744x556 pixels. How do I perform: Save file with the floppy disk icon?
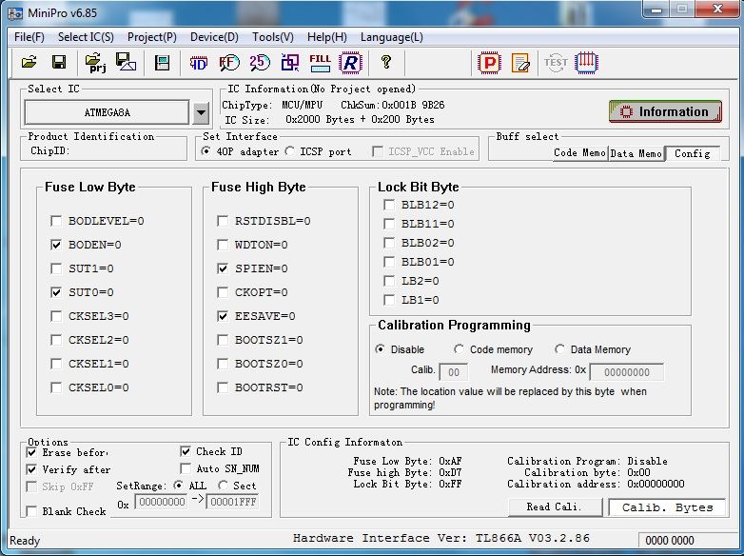[59, 62]
